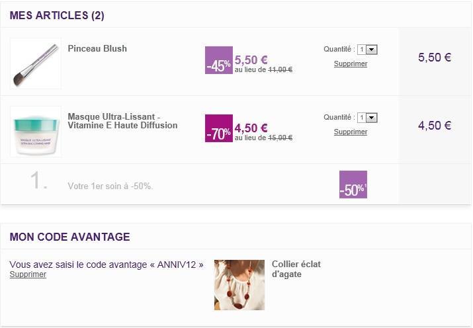Click the Masque Ultra-Lissant jar thumbnail

(x=36, y=132)
